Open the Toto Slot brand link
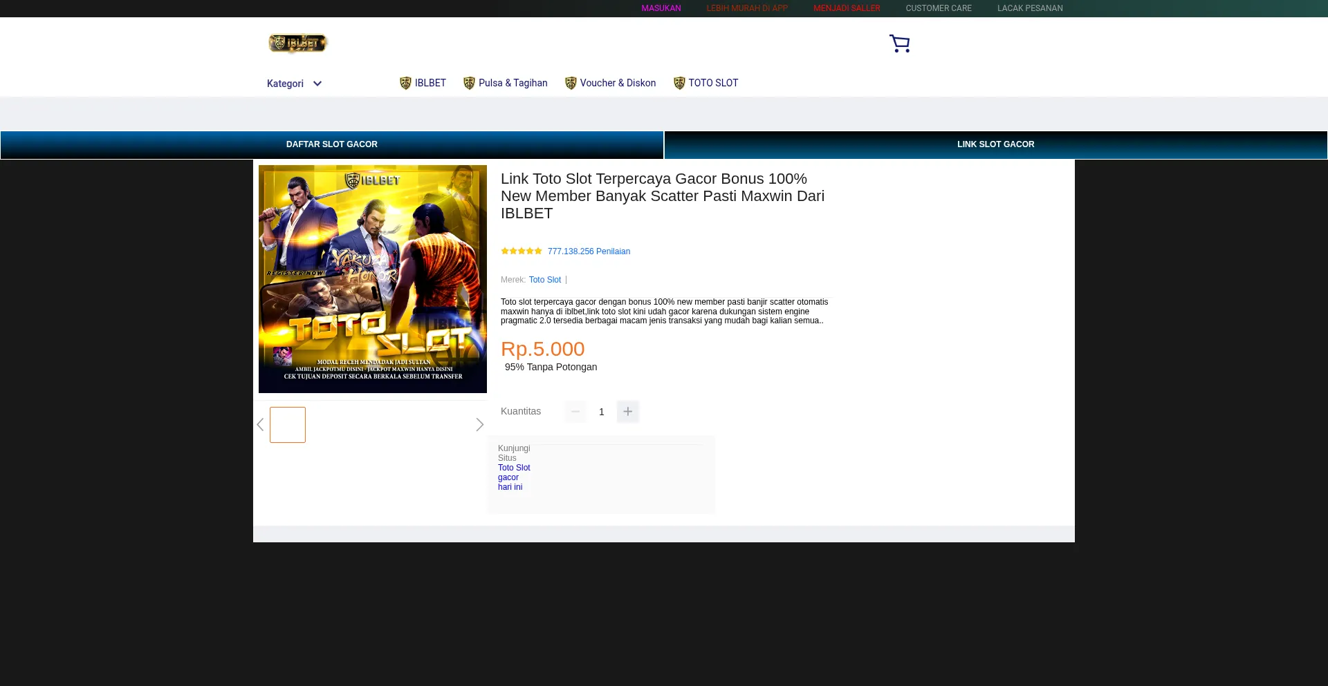 545,280
